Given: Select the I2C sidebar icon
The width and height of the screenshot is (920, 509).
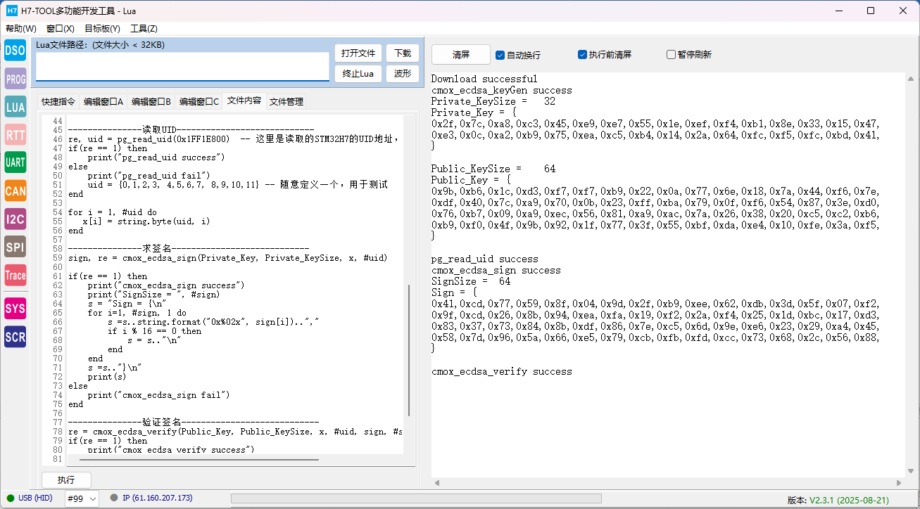Looking at the screenshot, I should pyautogui.click(x=15, y=219).
